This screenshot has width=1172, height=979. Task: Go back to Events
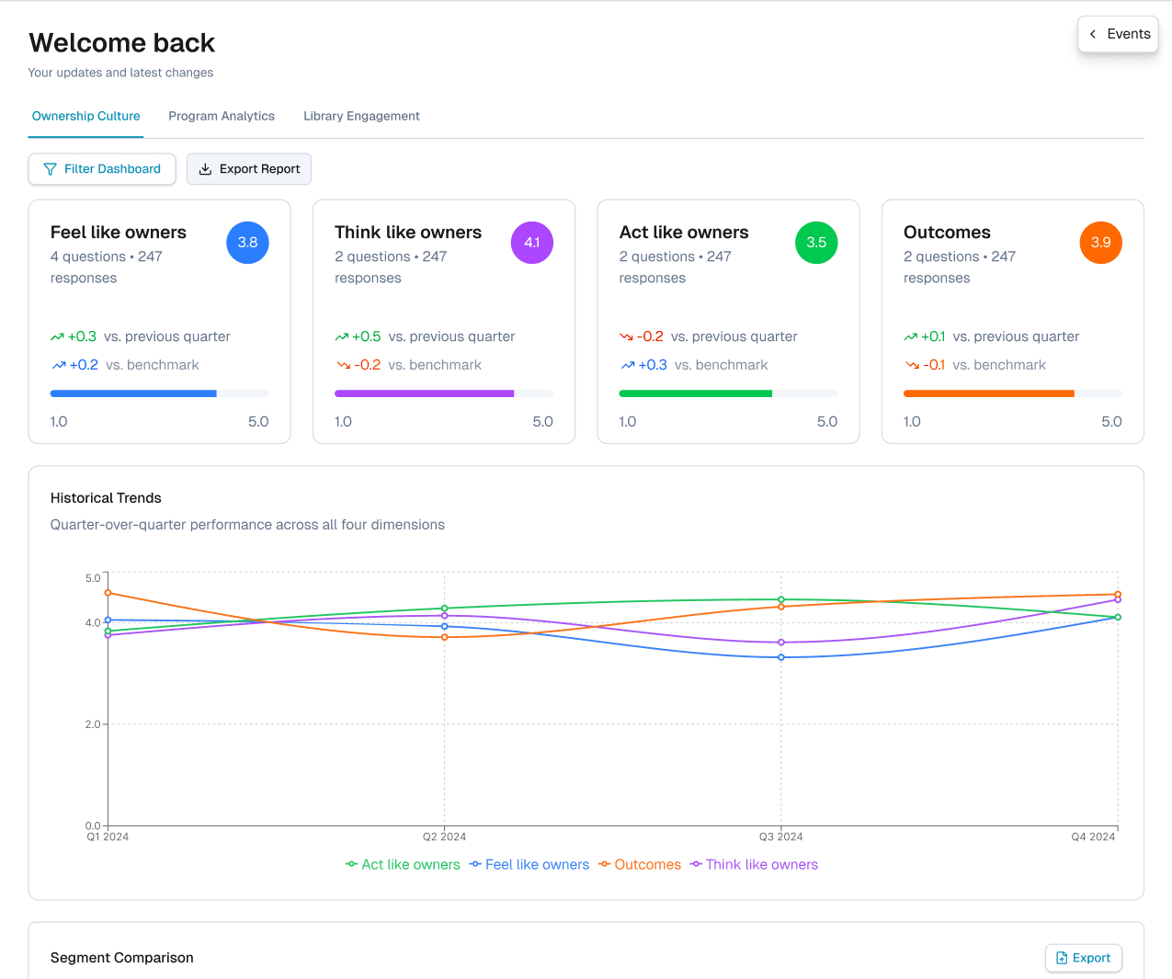click(x=1118, y=34)
